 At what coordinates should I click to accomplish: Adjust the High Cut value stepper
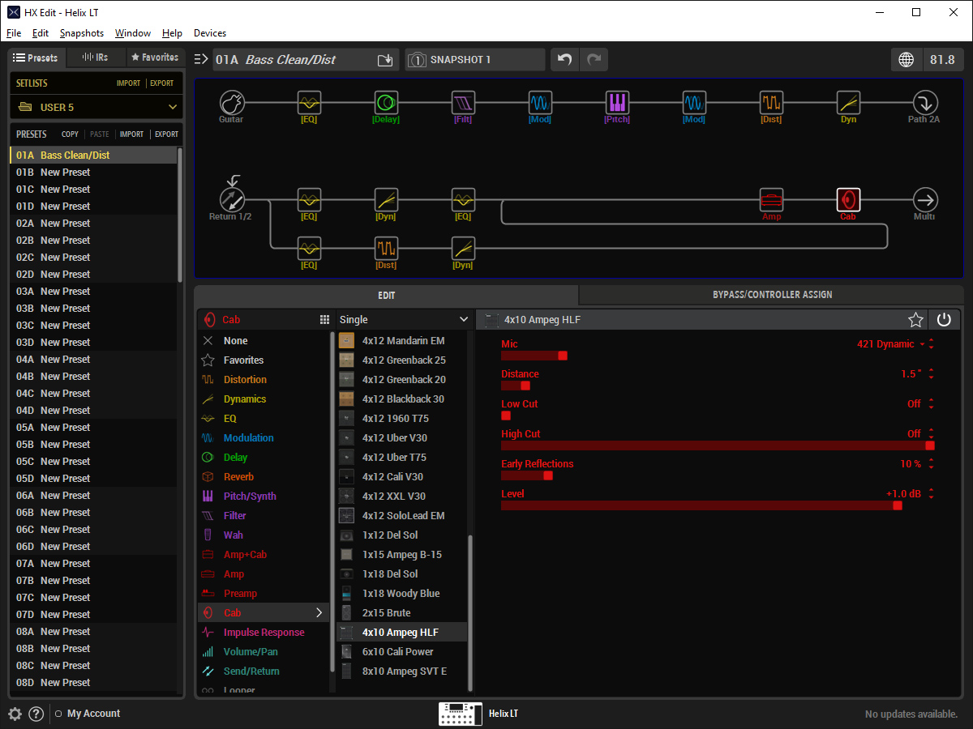tap(931, 434)
